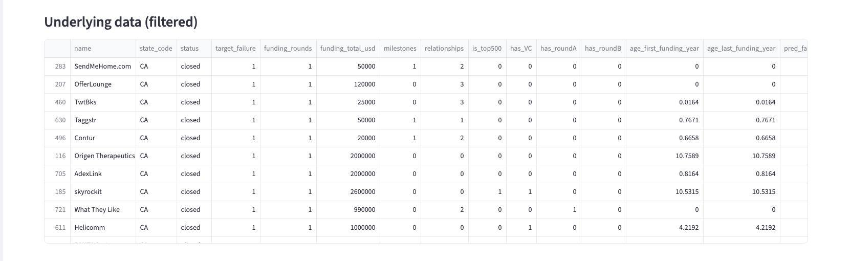Image resolution: width=850 pixels, height=261 pixels.
Task: Click the Underlying data (filtered) heading
Action: tap(121, 22)
